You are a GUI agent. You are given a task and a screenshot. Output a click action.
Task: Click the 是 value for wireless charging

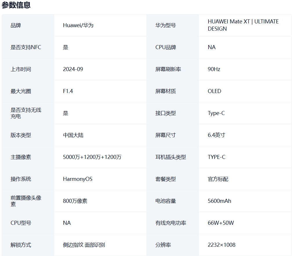click(x=66, y=113)
